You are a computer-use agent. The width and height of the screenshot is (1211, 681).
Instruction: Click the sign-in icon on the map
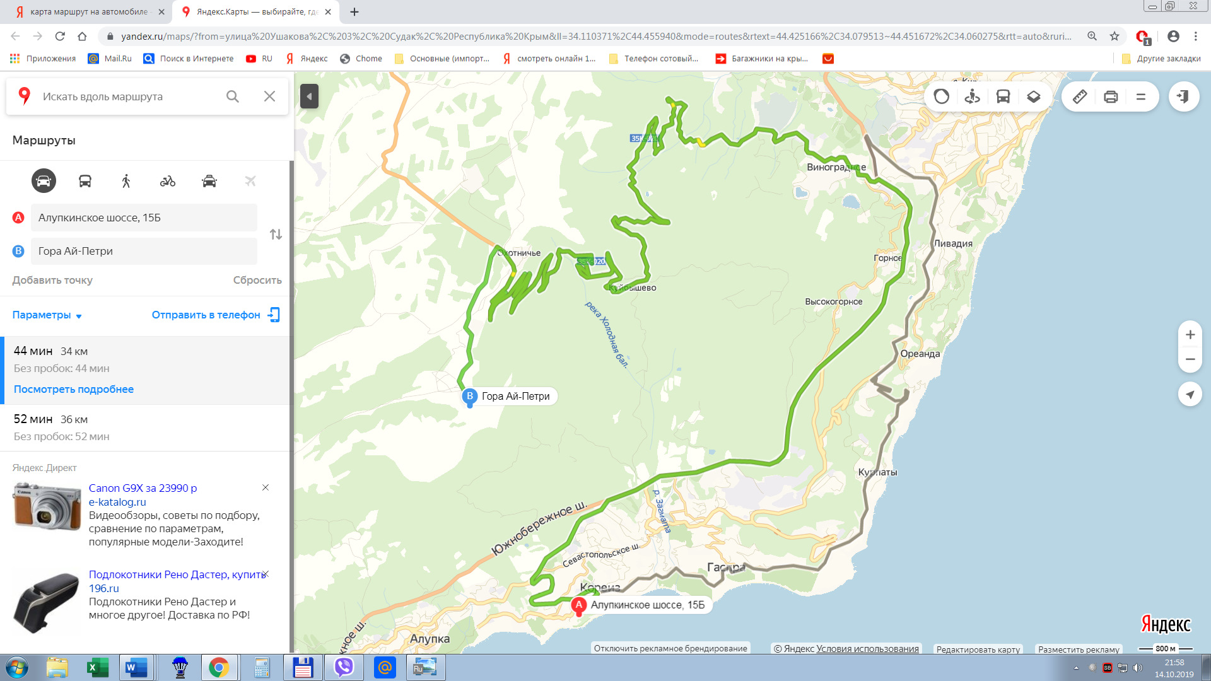click(1183, 96)
